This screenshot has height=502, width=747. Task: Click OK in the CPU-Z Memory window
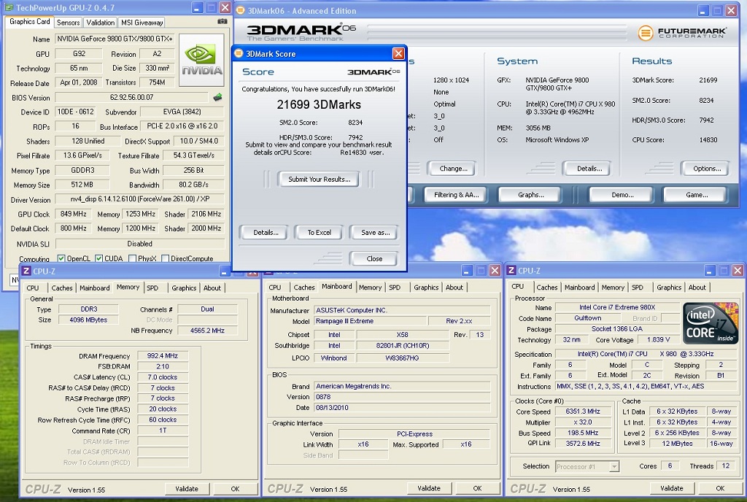point(235,489)
